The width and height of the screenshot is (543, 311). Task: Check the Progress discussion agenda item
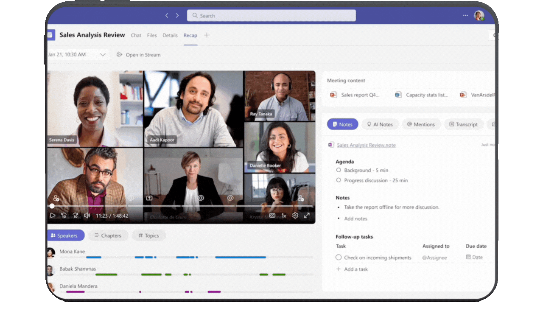[x=338, y=180]
